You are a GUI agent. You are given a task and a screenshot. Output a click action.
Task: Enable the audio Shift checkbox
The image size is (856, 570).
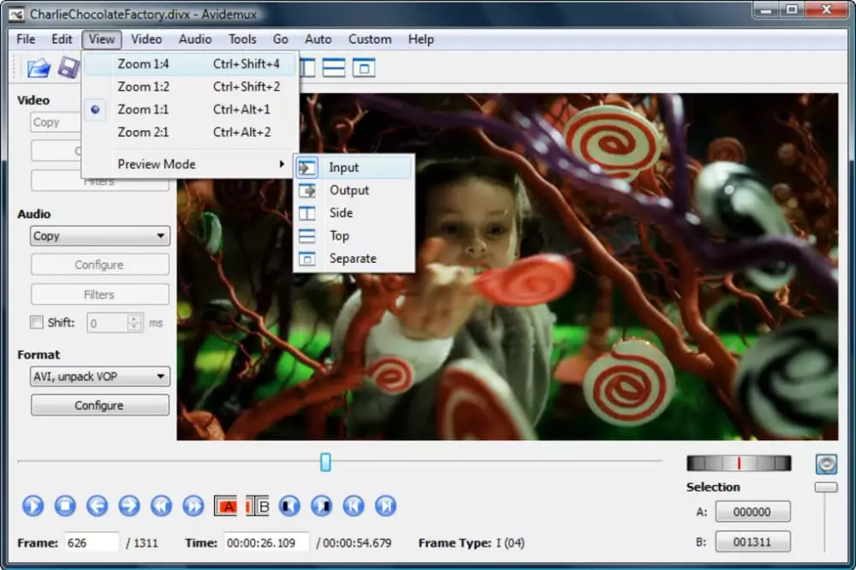pyautogui.click(x=35, y=323)
